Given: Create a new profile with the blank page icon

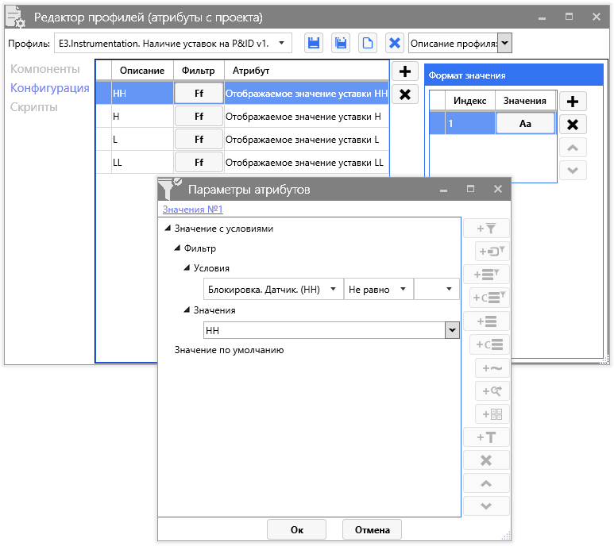Looking at the screenshot, I should (368, 43).
